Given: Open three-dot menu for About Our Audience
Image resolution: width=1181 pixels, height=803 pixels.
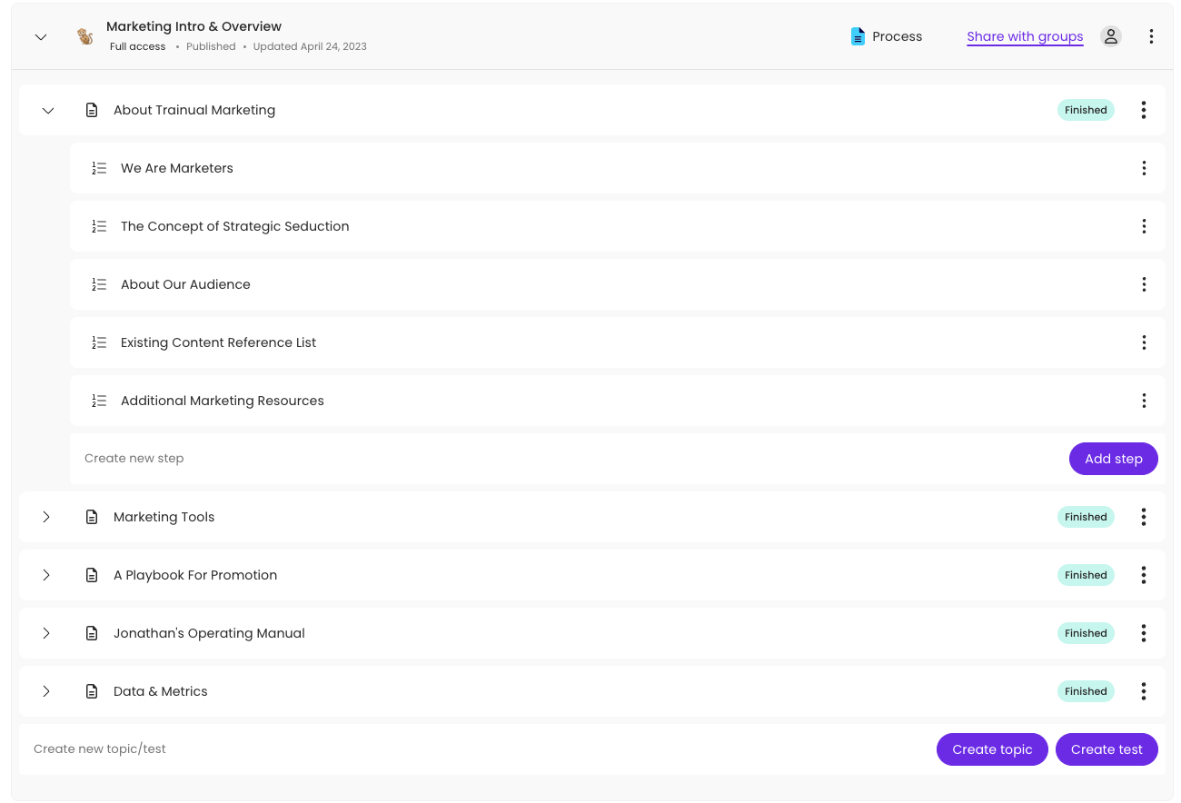Looking at the screenshot, I should 1143,284.
